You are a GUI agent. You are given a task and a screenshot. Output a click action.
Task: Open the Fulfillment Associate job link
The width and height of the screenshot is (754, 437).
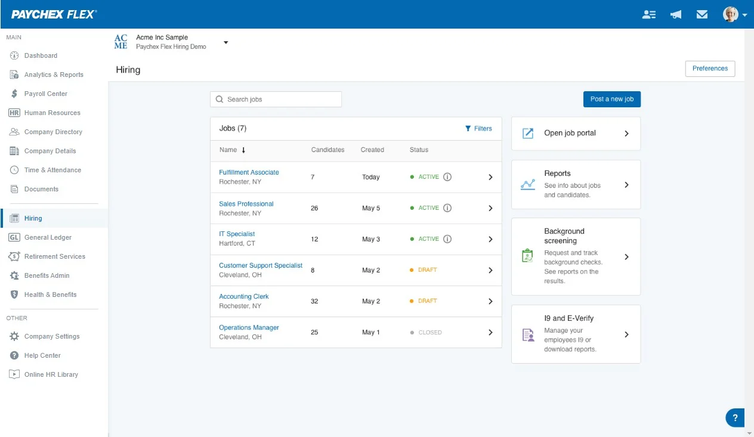(x=249, y=172)
